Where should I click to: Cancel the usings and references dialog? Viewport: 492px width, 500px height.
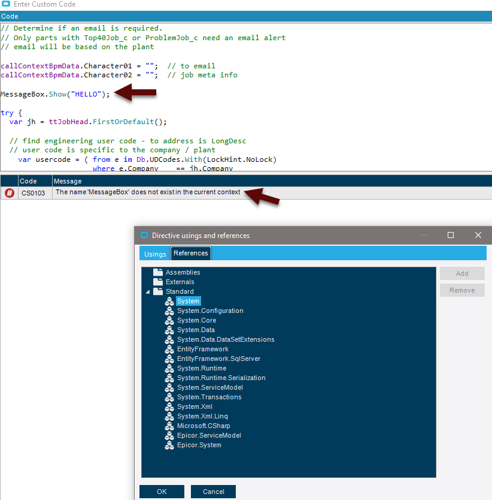tap(213, 492)
